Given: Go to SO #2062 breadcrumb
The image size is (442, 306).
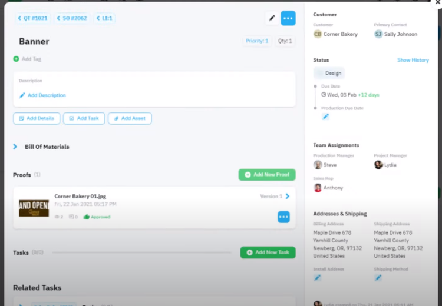Looking at the screenshot, I should coord(72,18).
